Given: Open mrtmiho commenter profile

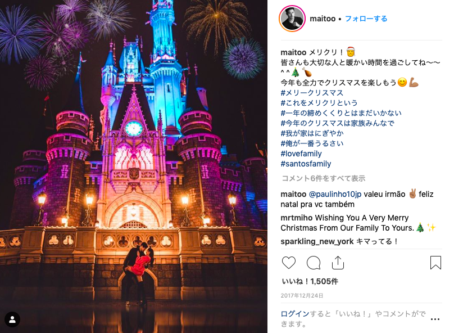Looking at the screenshot, I should 297,218.
